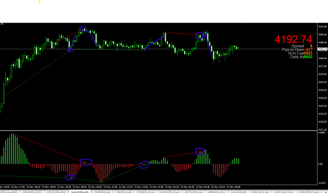Click the 0.00 level on indicator scale
This screenshot has height=193, width=328.
tap(320, 164)
